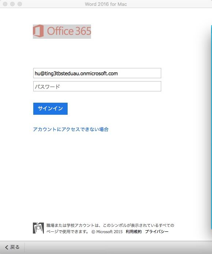Focus the パスワード password field
This screenshot has width=212, height=254.
click(x=97, y=86)
